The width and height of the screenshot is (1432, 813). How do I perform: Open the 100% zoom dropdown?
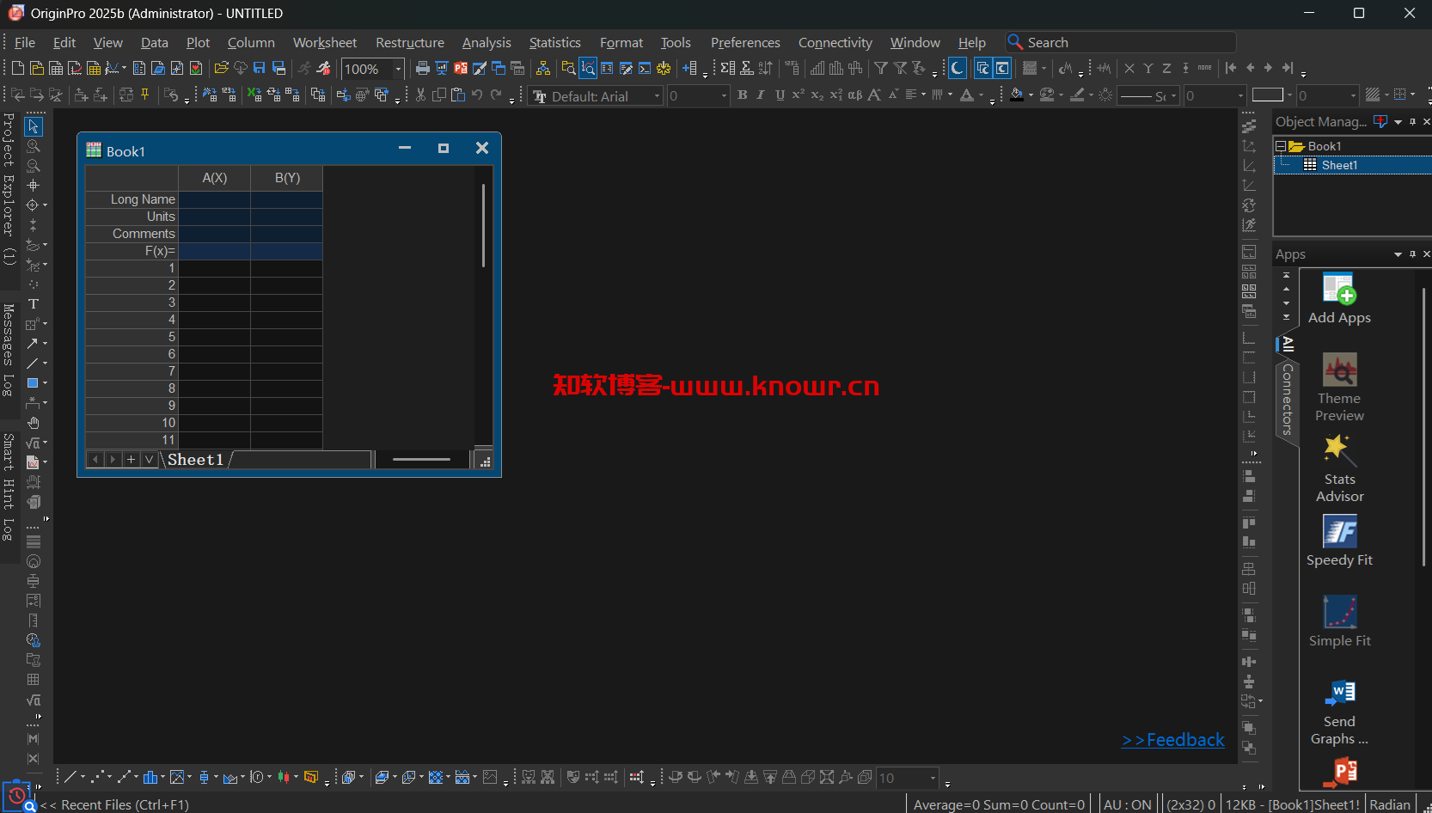(398, 69)
